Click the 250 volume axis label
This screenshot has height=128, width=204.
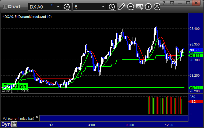(x=192, y=97)
